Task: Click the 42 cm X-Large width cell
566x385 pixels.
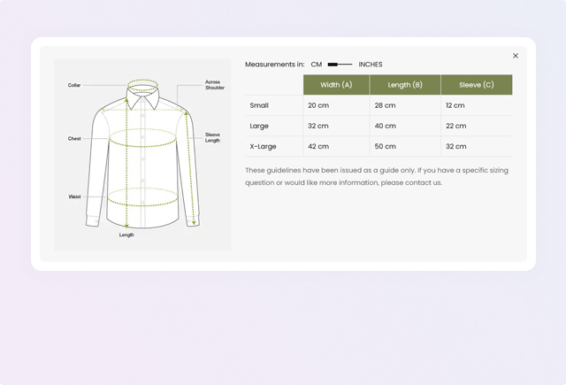Action: (x=318, y=146)
